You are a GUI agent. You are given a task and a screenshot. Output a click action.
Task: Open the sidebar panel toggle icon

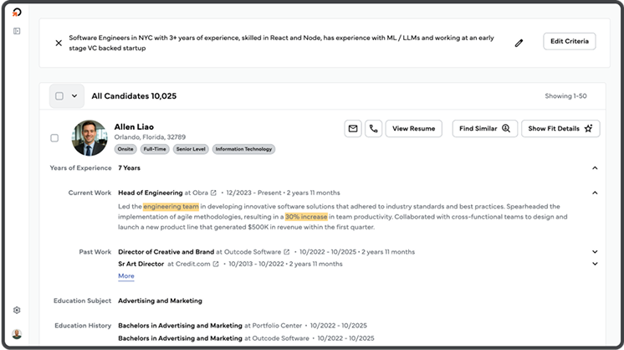click(x=17, y=31)
